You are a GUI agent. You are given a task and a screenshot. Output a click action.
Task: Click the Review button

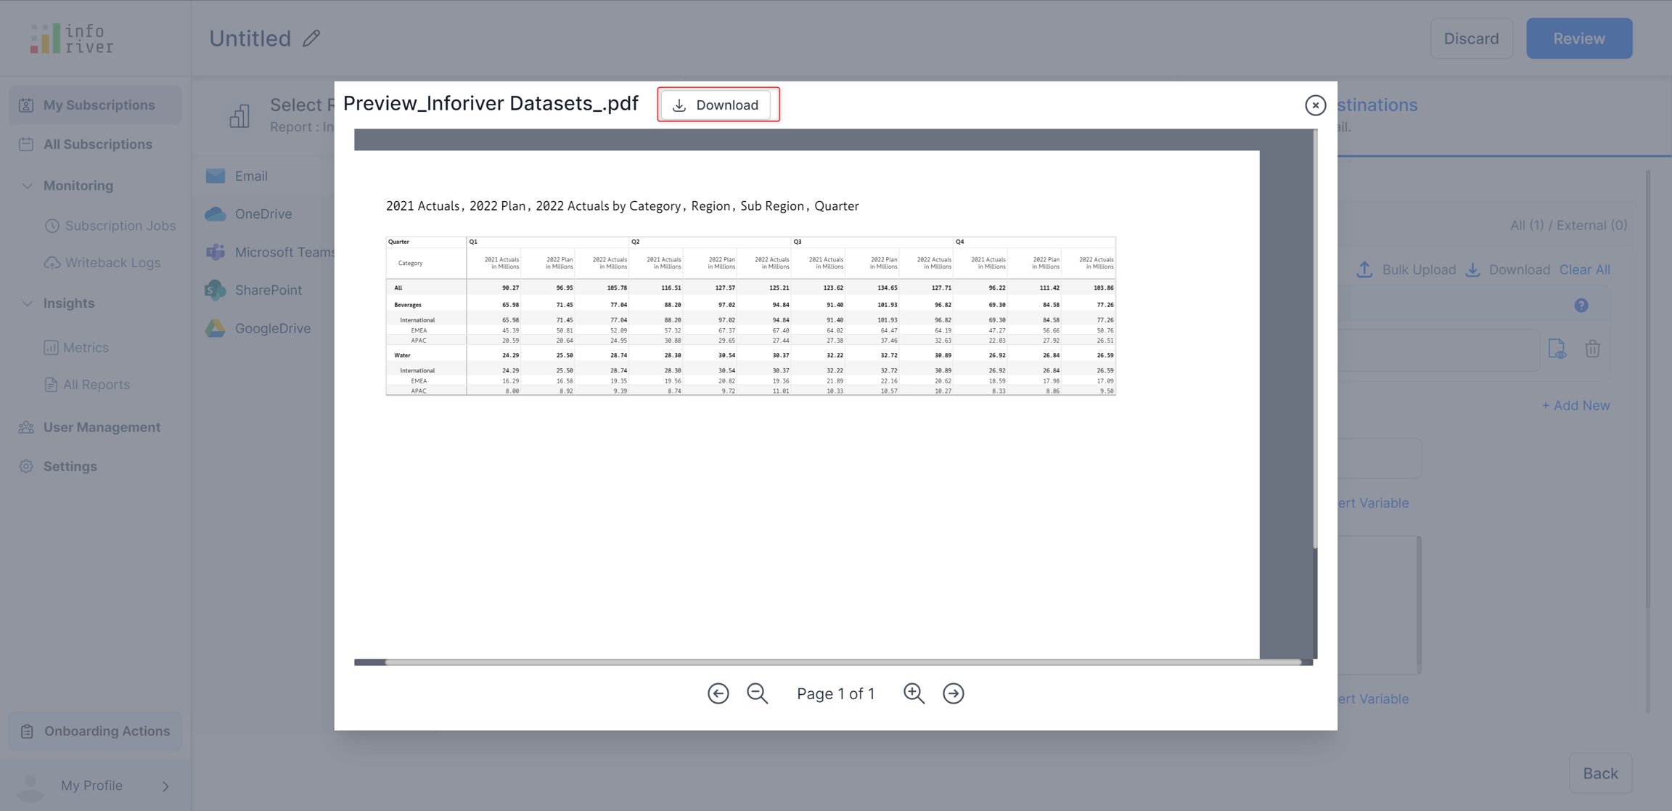[x=1578, y=38]
